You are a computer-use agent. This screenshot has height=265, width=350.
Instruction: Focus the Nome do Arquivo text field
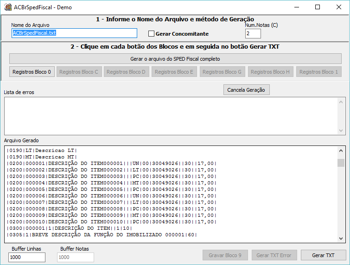point(74,33)
